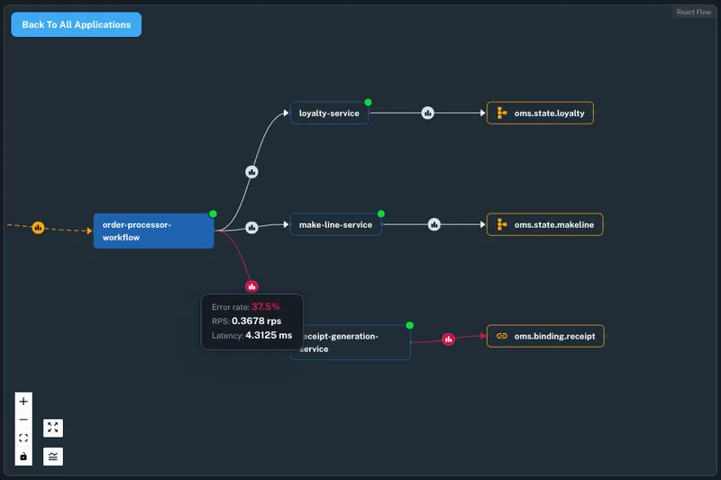
Task: Select the make-line-service node
Action: (x=335, y=224)
